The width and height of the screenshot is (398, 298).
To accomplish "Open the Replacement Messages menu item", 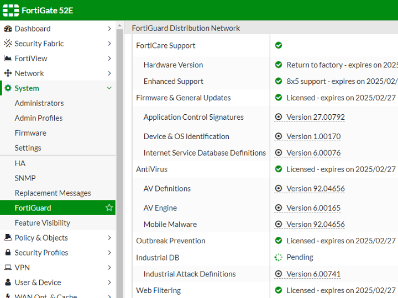I will [x=53, y=193].
